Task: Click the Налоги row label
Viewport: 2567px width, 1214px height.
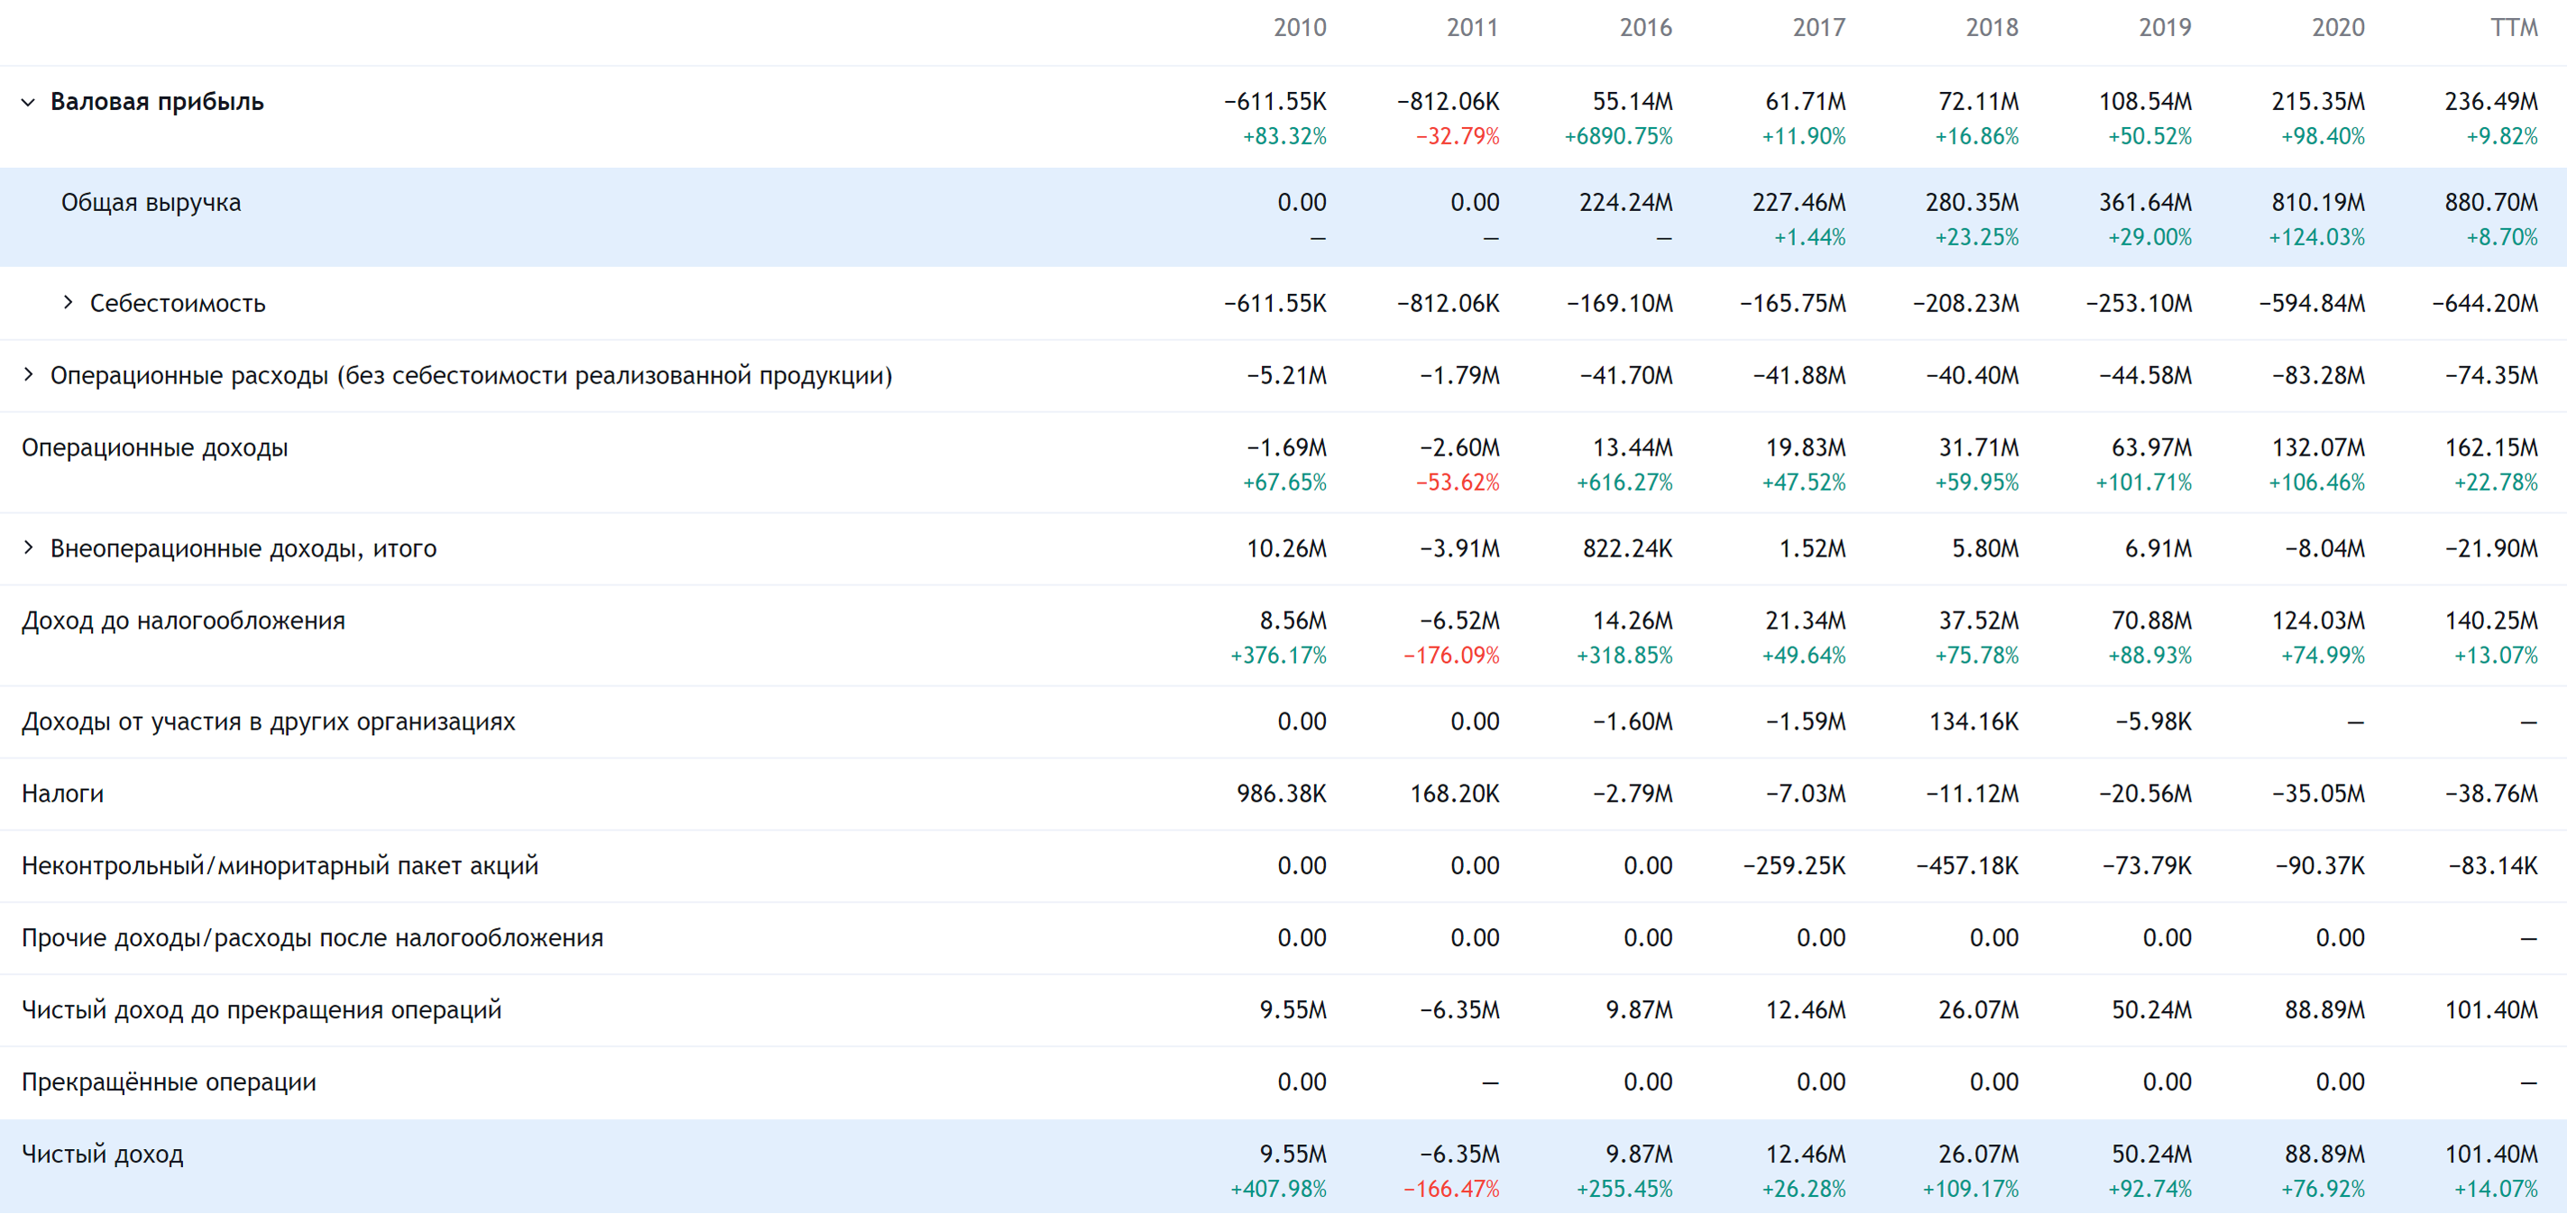Action: click(x=63, y=794)
